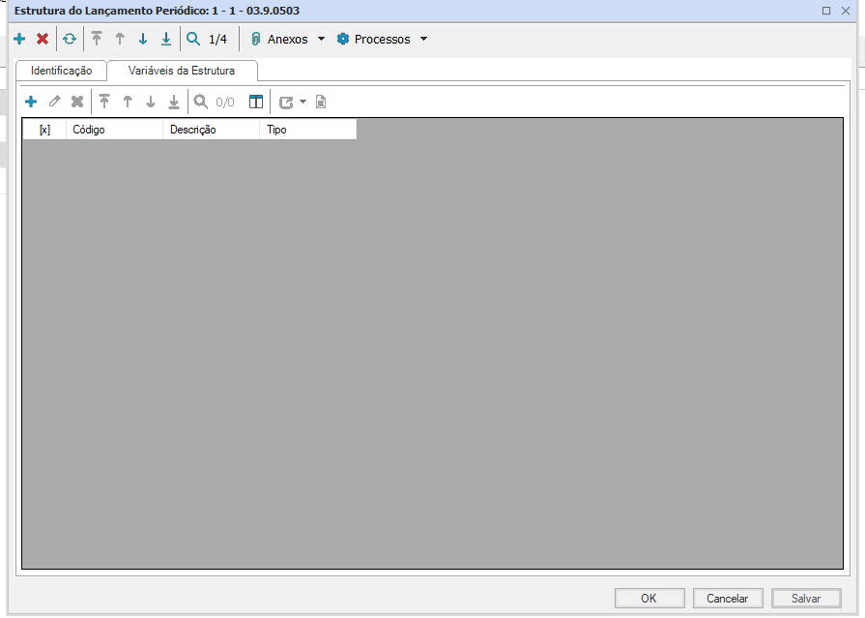Jump to last record in top toolbar
The height and width of the screenshot is (618, 865).
(166, 40)
